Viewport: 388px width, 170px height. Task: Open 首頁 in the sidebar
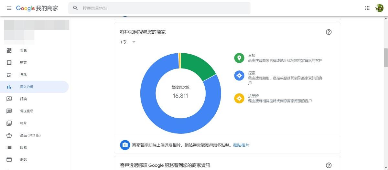click(23, 50)
